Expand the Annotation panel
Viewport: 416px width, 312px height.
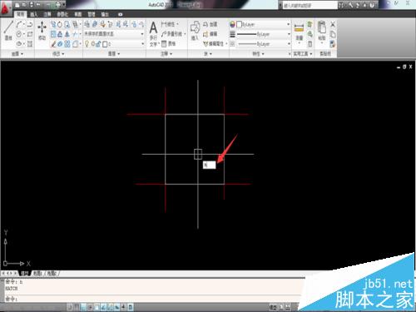point(166,54)
